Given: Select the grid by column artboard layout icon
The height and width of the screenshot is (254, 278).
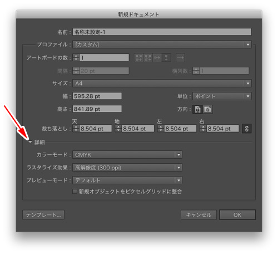Looking at the screenshot, I should pos(148,57).
